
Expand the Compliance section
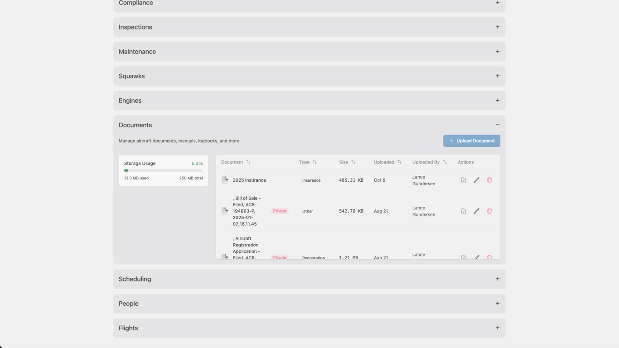click(x=309, y=4)
